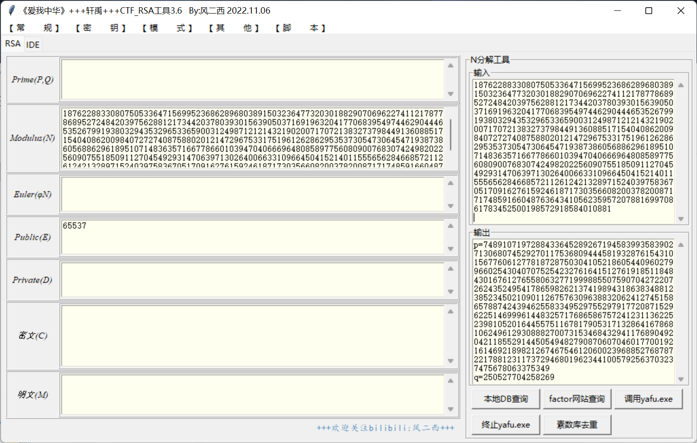Image resolution: width=697 pixels, height=443 pixels.
Task: Click the Public(E) label
Action: click(x=33, y=237)
